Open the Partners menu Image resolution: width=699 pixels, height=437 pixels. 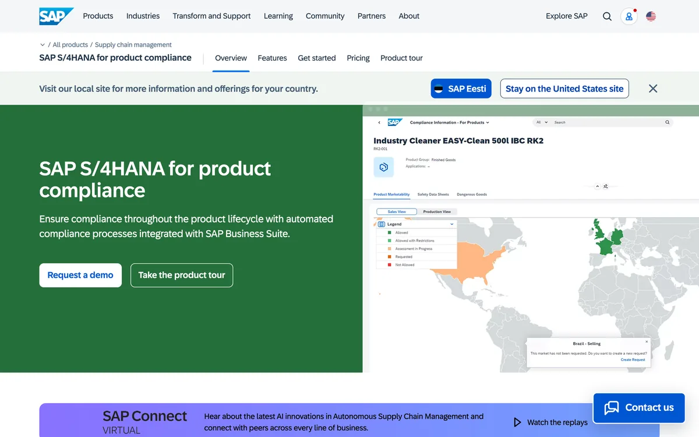click(372, 16)
